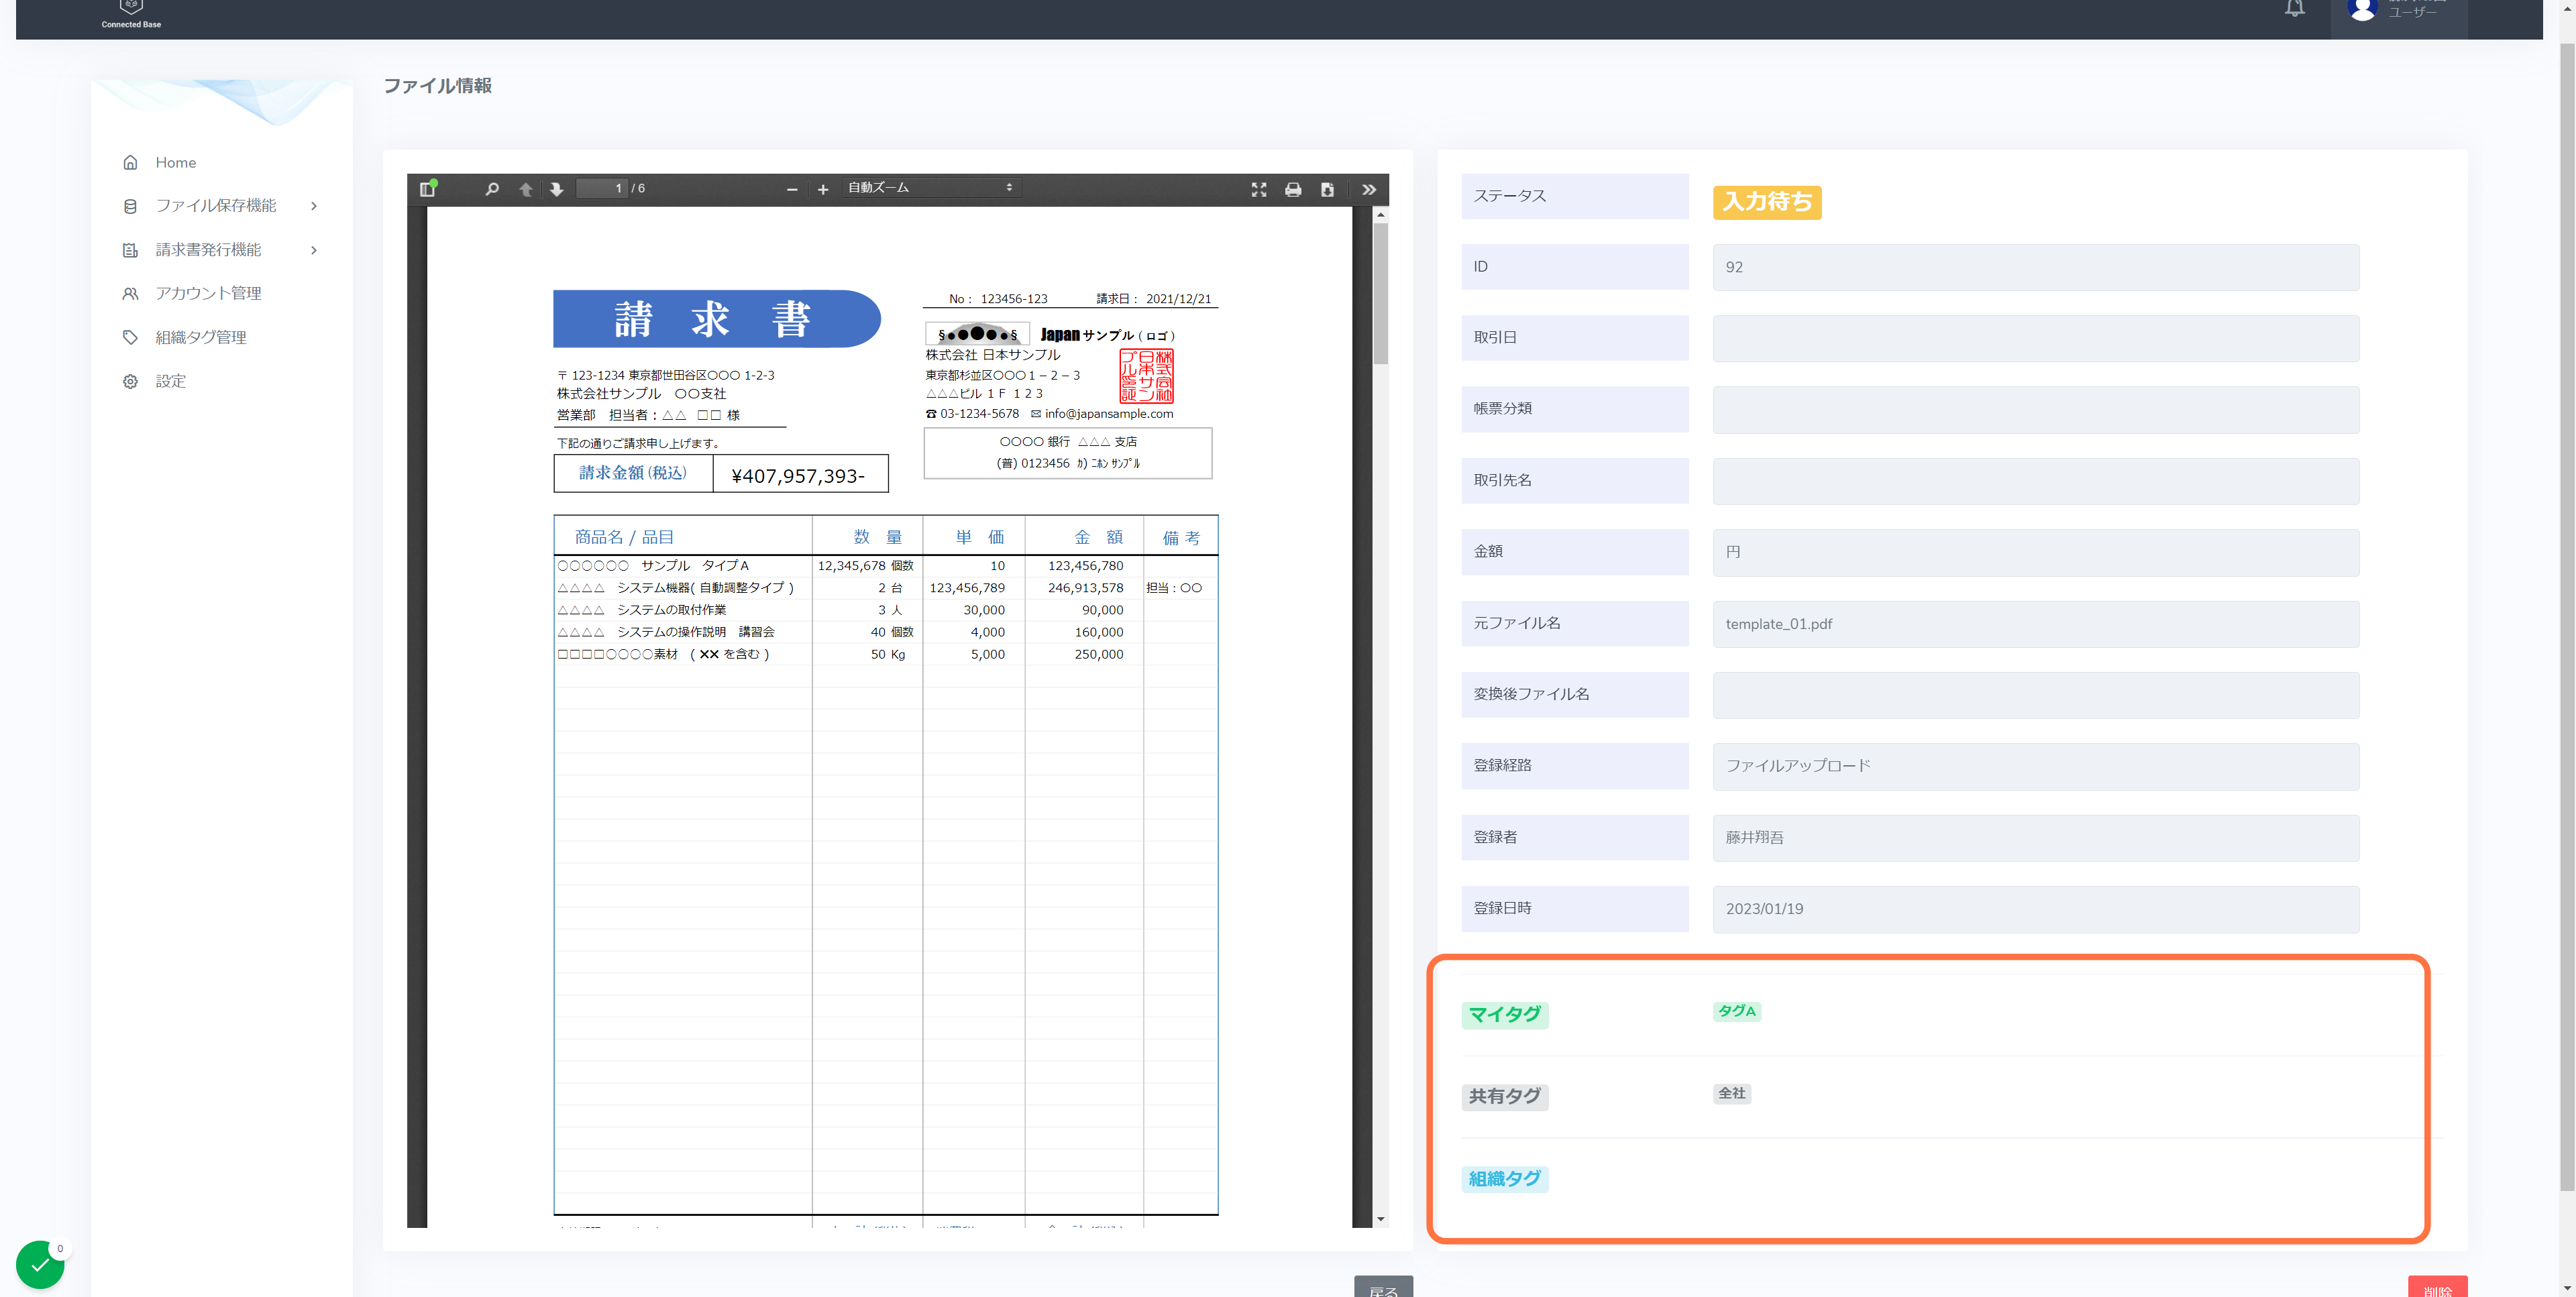The image size is (2576, 1297).
Task: Go to previous PDF page arrow
Action: pos(526,189)
